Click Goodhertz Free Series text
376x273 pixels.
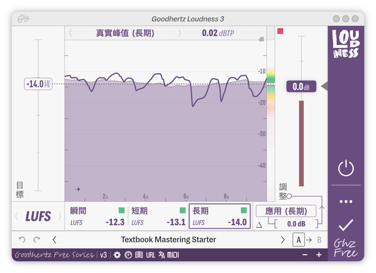[x=55, y=255]
